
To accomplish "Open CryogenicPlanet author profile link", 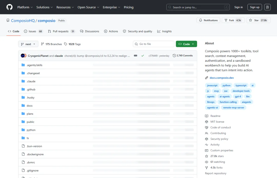I will [38, 56].
